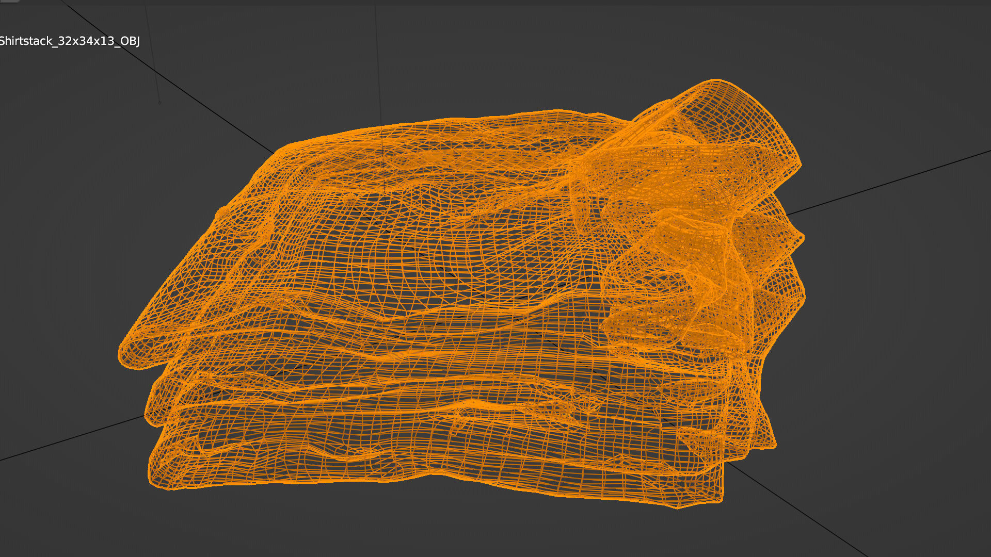Image resolution: width=991 pixels, height=557 pixels.
Task: Click the darker header strip along the top edge
Action: 495,3
